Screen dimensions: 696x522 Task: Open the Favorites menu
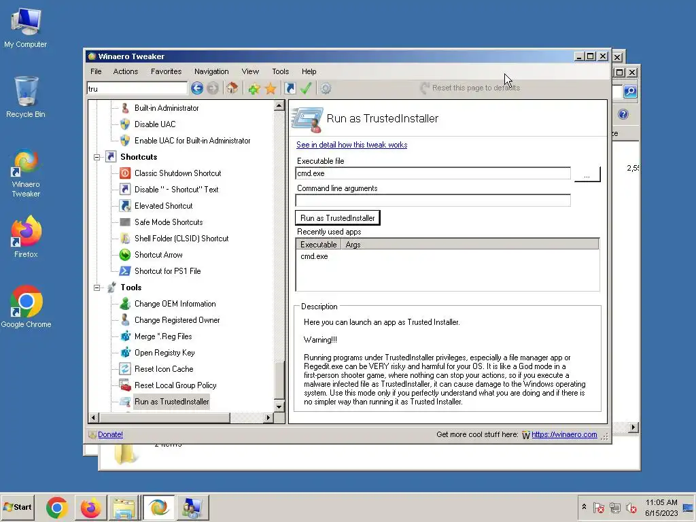tap(166, 71)
